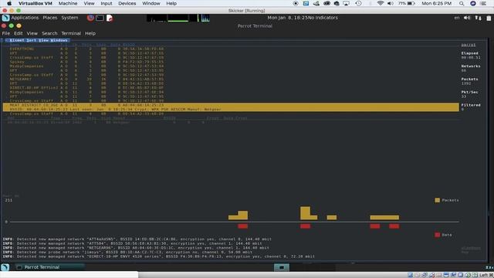
Task: Open Spotlight search
Action: [x=462, y=3]
